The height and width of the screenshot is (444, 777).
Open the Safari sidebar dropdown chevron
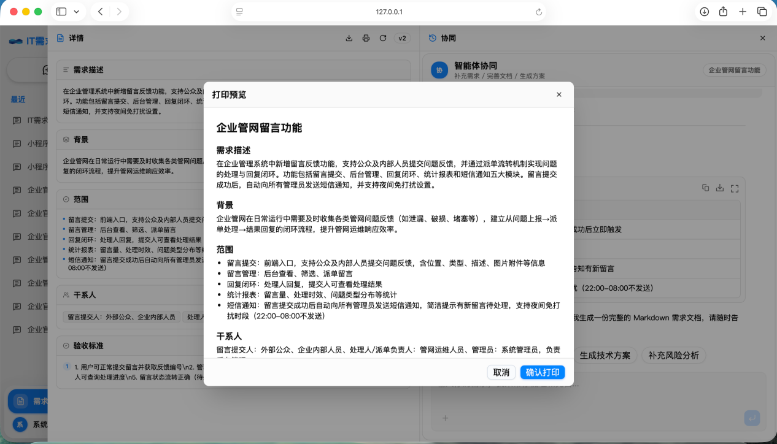(x=76, y=12)
